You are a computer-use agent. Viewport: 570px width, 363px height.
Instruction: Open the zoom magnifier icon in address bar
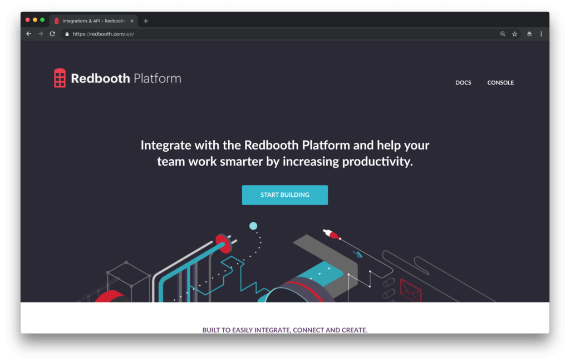[503, 34]
